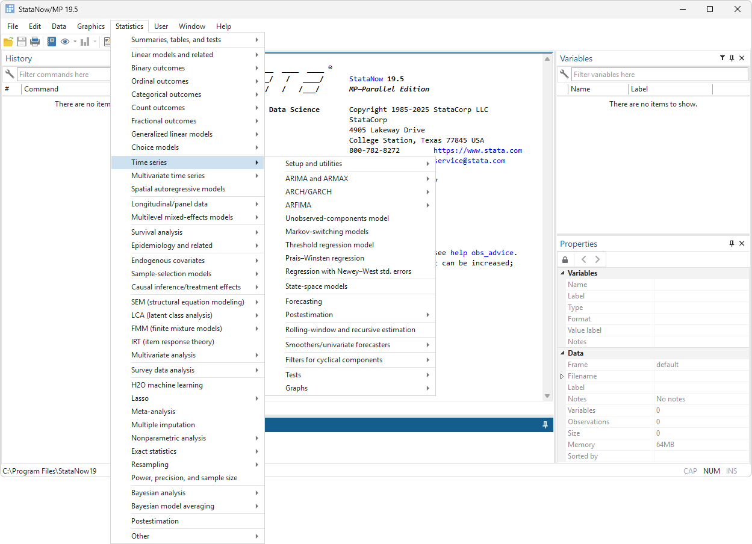
Task: Open the Edit menu
Action: coord(35,26)
